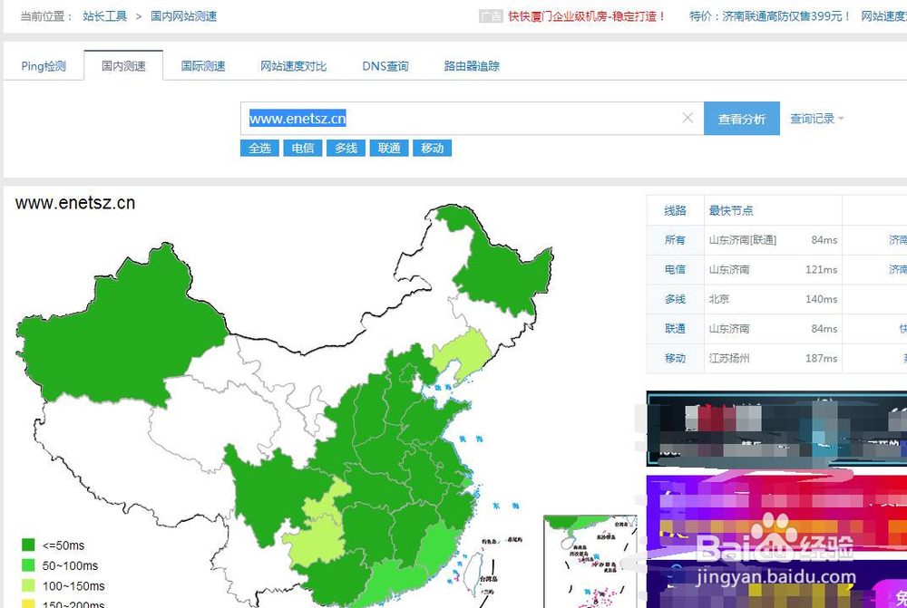This screenshot has width=907, height=608.
Task: Open the 查询记录 dropdown
Action: pyautogui.click(x=814, y=118)
